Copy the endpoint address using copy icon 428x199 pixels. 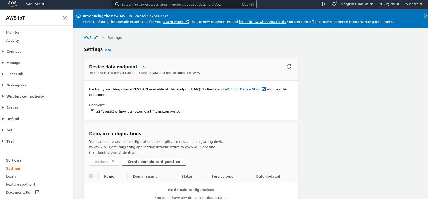click(92, 111)
